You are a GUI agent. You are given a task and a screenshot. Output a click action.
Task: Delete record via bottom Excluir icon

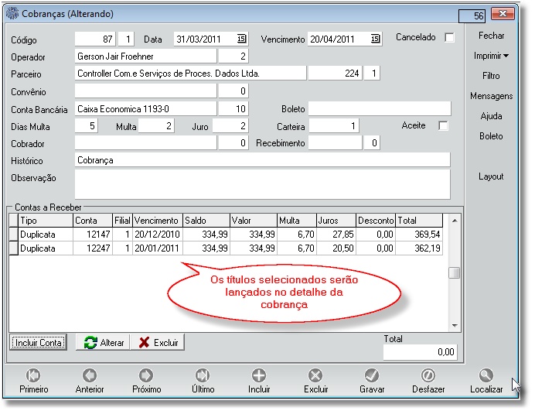(x=315, y=375)
